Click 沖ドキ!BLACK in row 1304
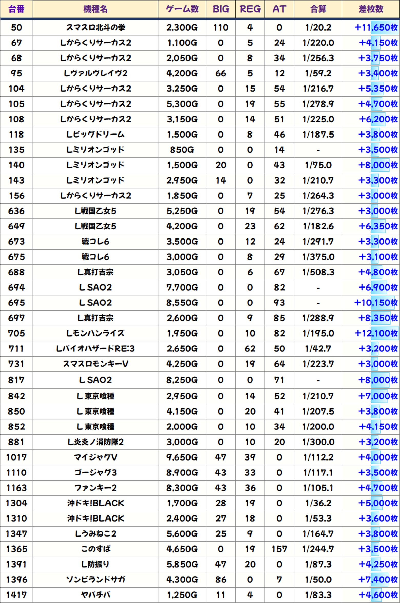Screen dimensions: 400x603 95,503
